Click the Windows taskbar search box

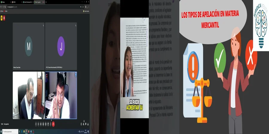pyautogui.click(x=10, y=131)
